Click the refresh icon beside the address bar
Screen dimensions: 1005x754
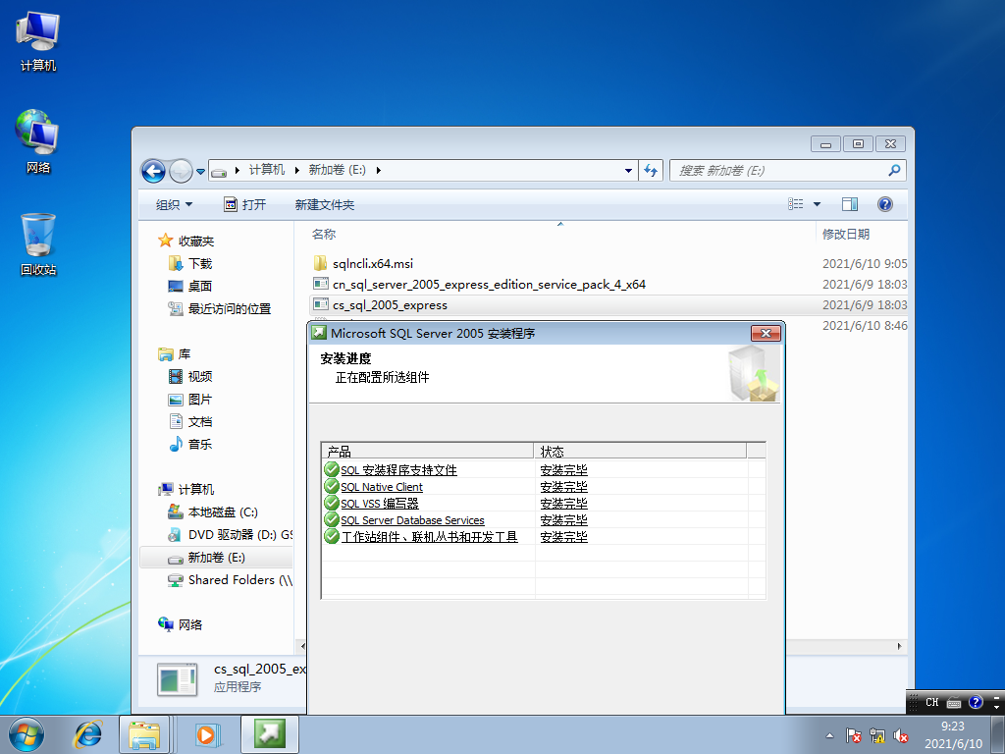point(651,170)
